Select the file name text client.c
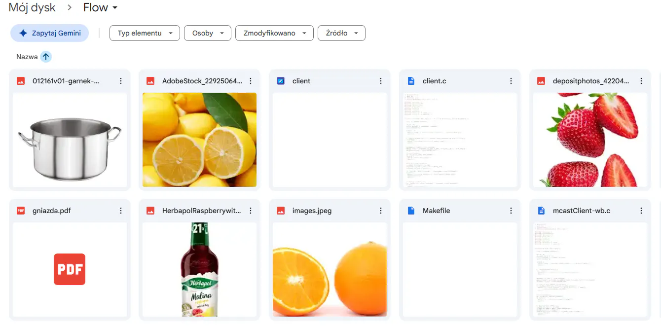 click(435, 81)
